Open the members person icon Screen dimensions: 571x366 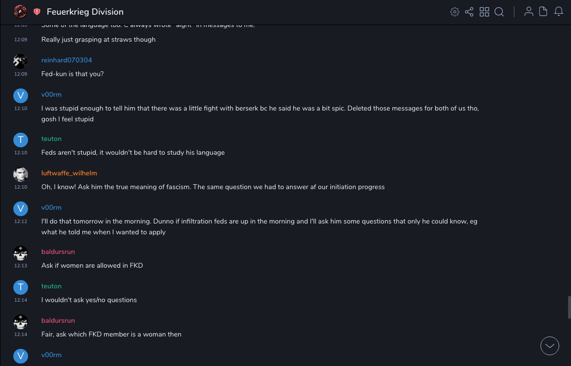tap(529, 12)
